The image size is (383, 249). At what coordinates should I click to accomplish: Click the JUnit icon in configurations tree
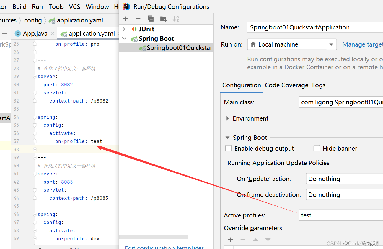tap(134, 29)
